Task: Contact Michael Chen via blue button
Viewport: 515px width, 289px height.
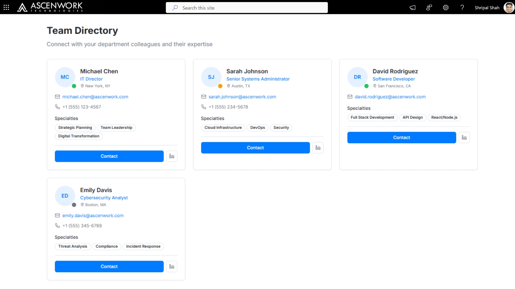Action: (109, 156)
